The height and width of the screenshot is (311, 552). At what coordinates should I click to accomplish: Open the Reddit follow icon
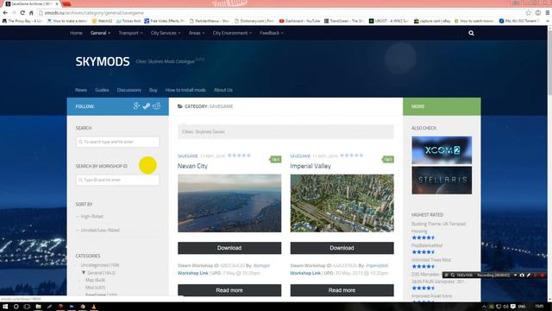pyautogui.click(x=157, y=105)
